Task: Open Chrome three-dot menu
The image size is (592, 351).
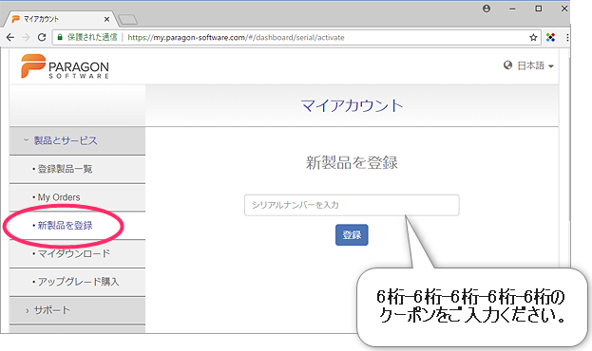Action: (567, 37)
